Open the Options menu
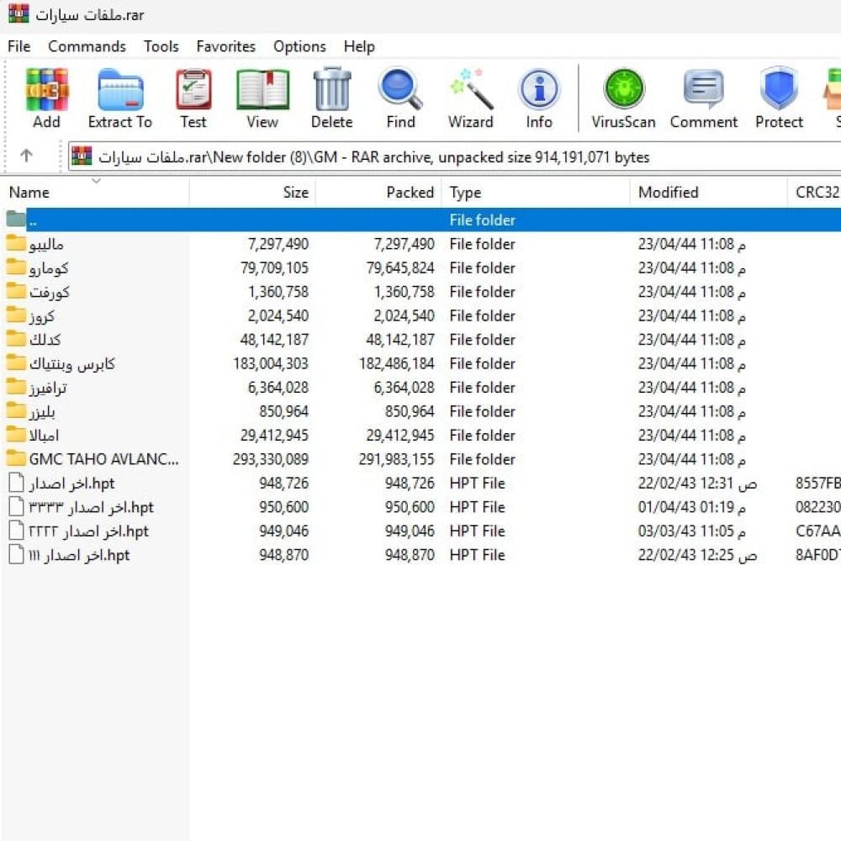This screenshot has width=841, height=841. (x=299, y=46)
